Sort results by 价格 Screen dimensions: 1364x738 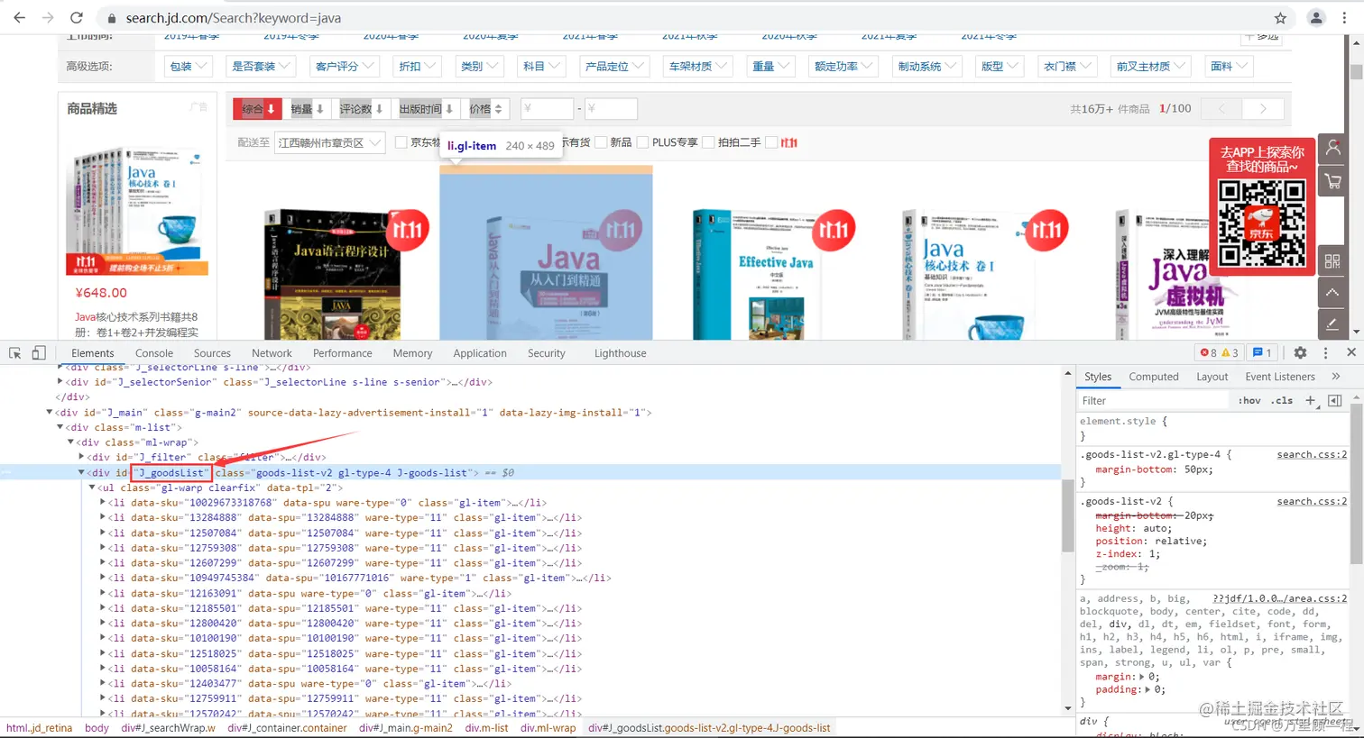coord(486,109)
